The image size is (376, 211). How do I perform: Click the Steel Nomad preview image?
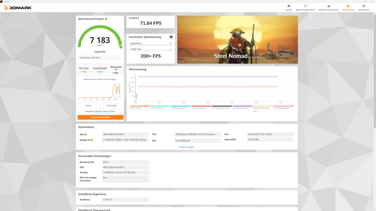[237, 40]
